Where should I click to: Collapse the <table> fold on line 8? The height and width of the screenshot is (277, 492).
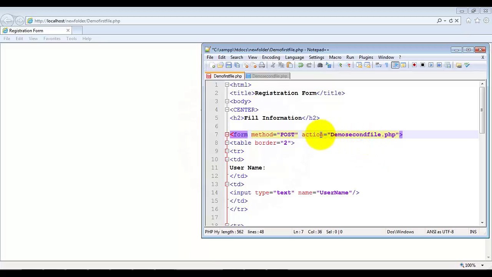click(227, 143)
